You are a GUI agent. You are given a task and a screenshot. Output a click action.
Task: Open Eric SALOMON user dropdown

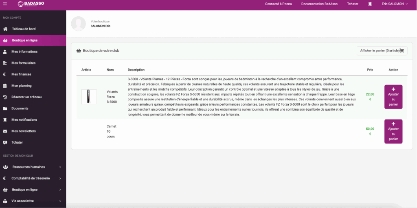pyautogui.click(x=395, y=4)
